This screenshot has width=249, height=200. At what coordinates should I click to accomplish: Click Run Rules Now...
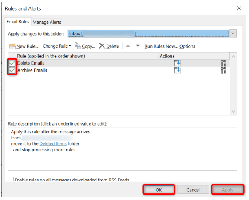coord(161,46)
